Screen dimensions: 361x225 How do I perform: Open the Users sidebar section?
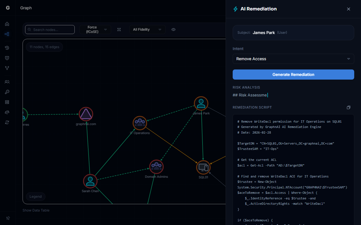coord(7,82)
